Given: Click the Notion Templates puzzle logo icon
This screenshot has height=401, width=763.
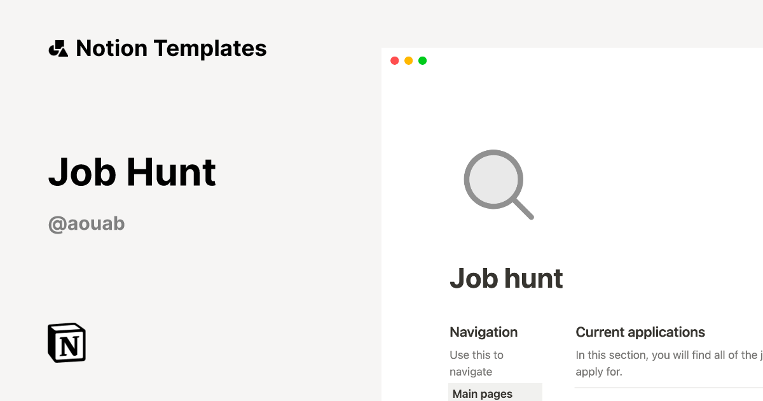Looking at the screenshot, I should [x=58, y=48].
